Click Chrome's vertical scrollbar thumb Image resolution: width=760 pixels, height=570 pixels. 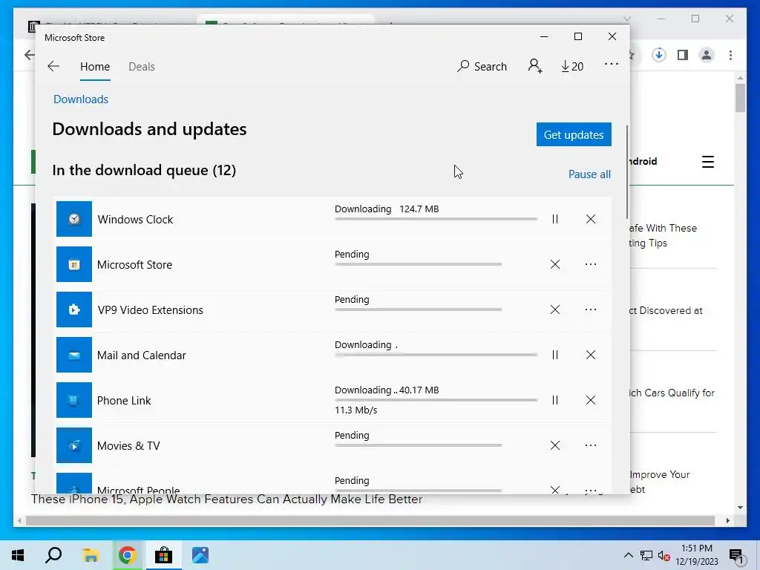740,98
